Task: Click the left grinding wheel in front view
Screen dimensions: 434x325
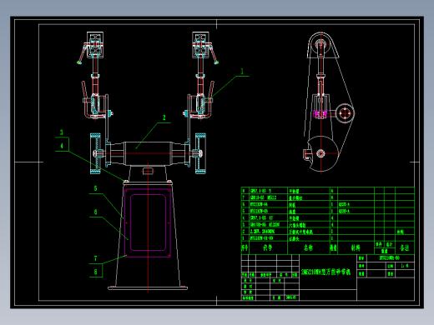Action: tap(95, 153)
